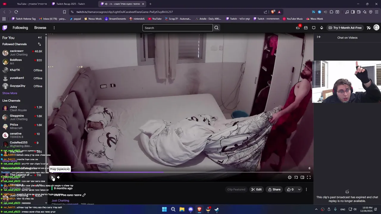
Task: Switch to the YouTube browser tab
Action: coord(24,4)
